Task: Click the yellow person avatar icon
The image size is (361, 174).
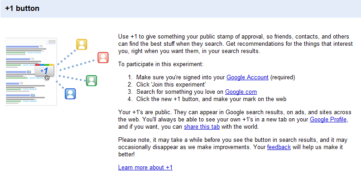Action: pos(82,44)
